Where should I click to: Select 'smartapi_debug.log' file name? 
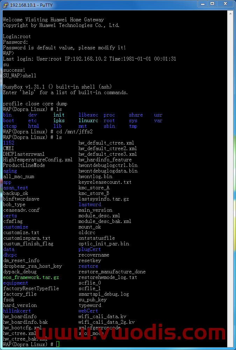104,294
